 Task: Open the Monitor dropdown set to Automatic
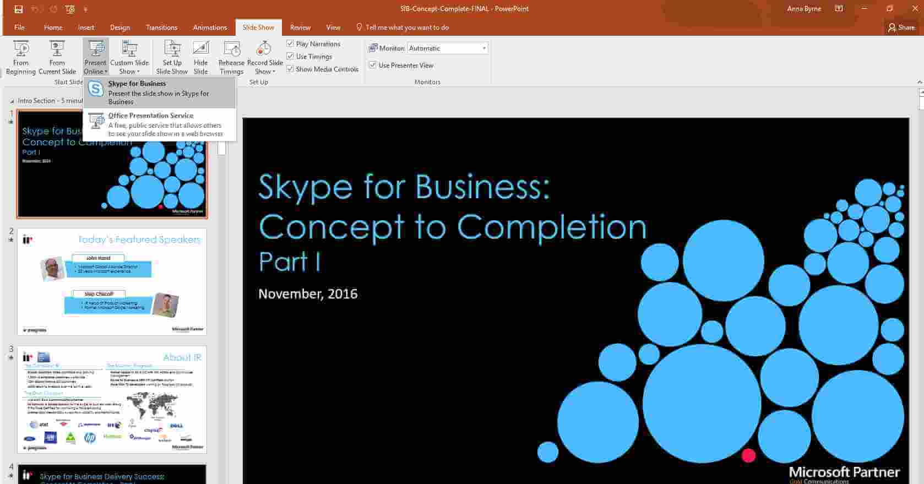click(448, 48)
